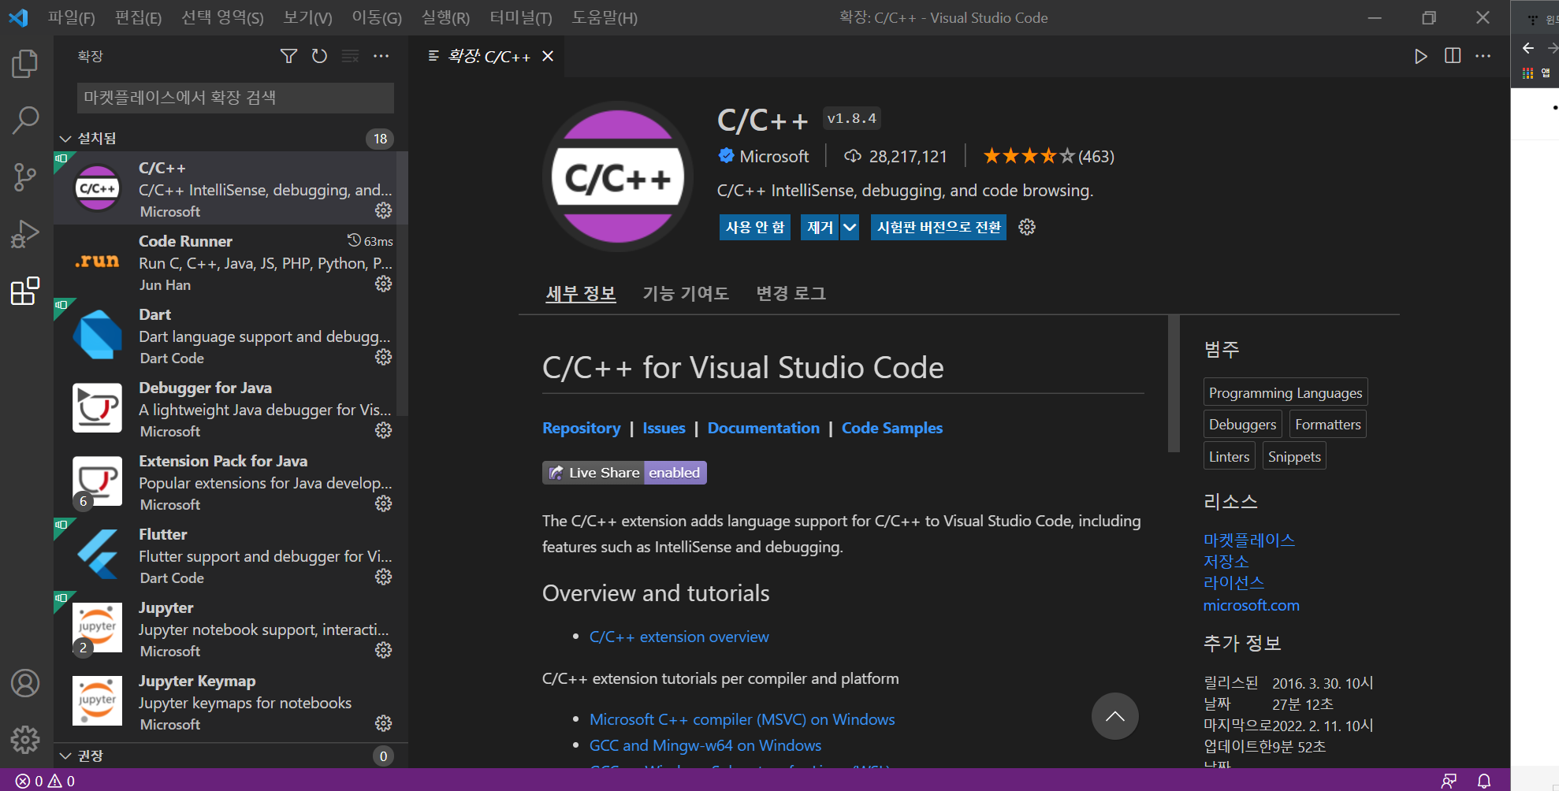Click the feedback icon in status bar
1559x791 pixels.
1449,781
